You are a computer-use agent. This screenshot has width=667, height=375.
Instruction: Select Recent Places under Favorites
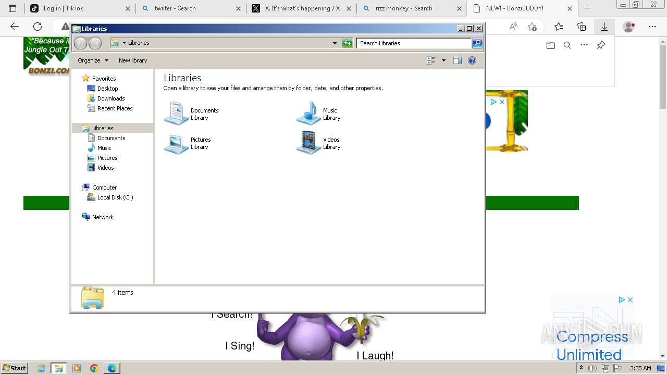[x=115, y=108]
